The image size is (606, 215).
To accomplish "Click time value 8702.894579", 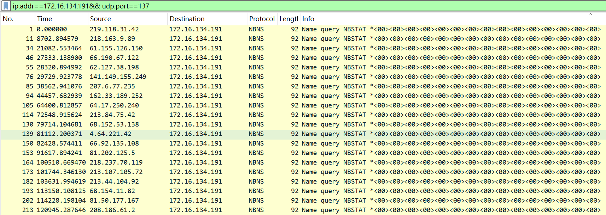I will click(57, 39).
